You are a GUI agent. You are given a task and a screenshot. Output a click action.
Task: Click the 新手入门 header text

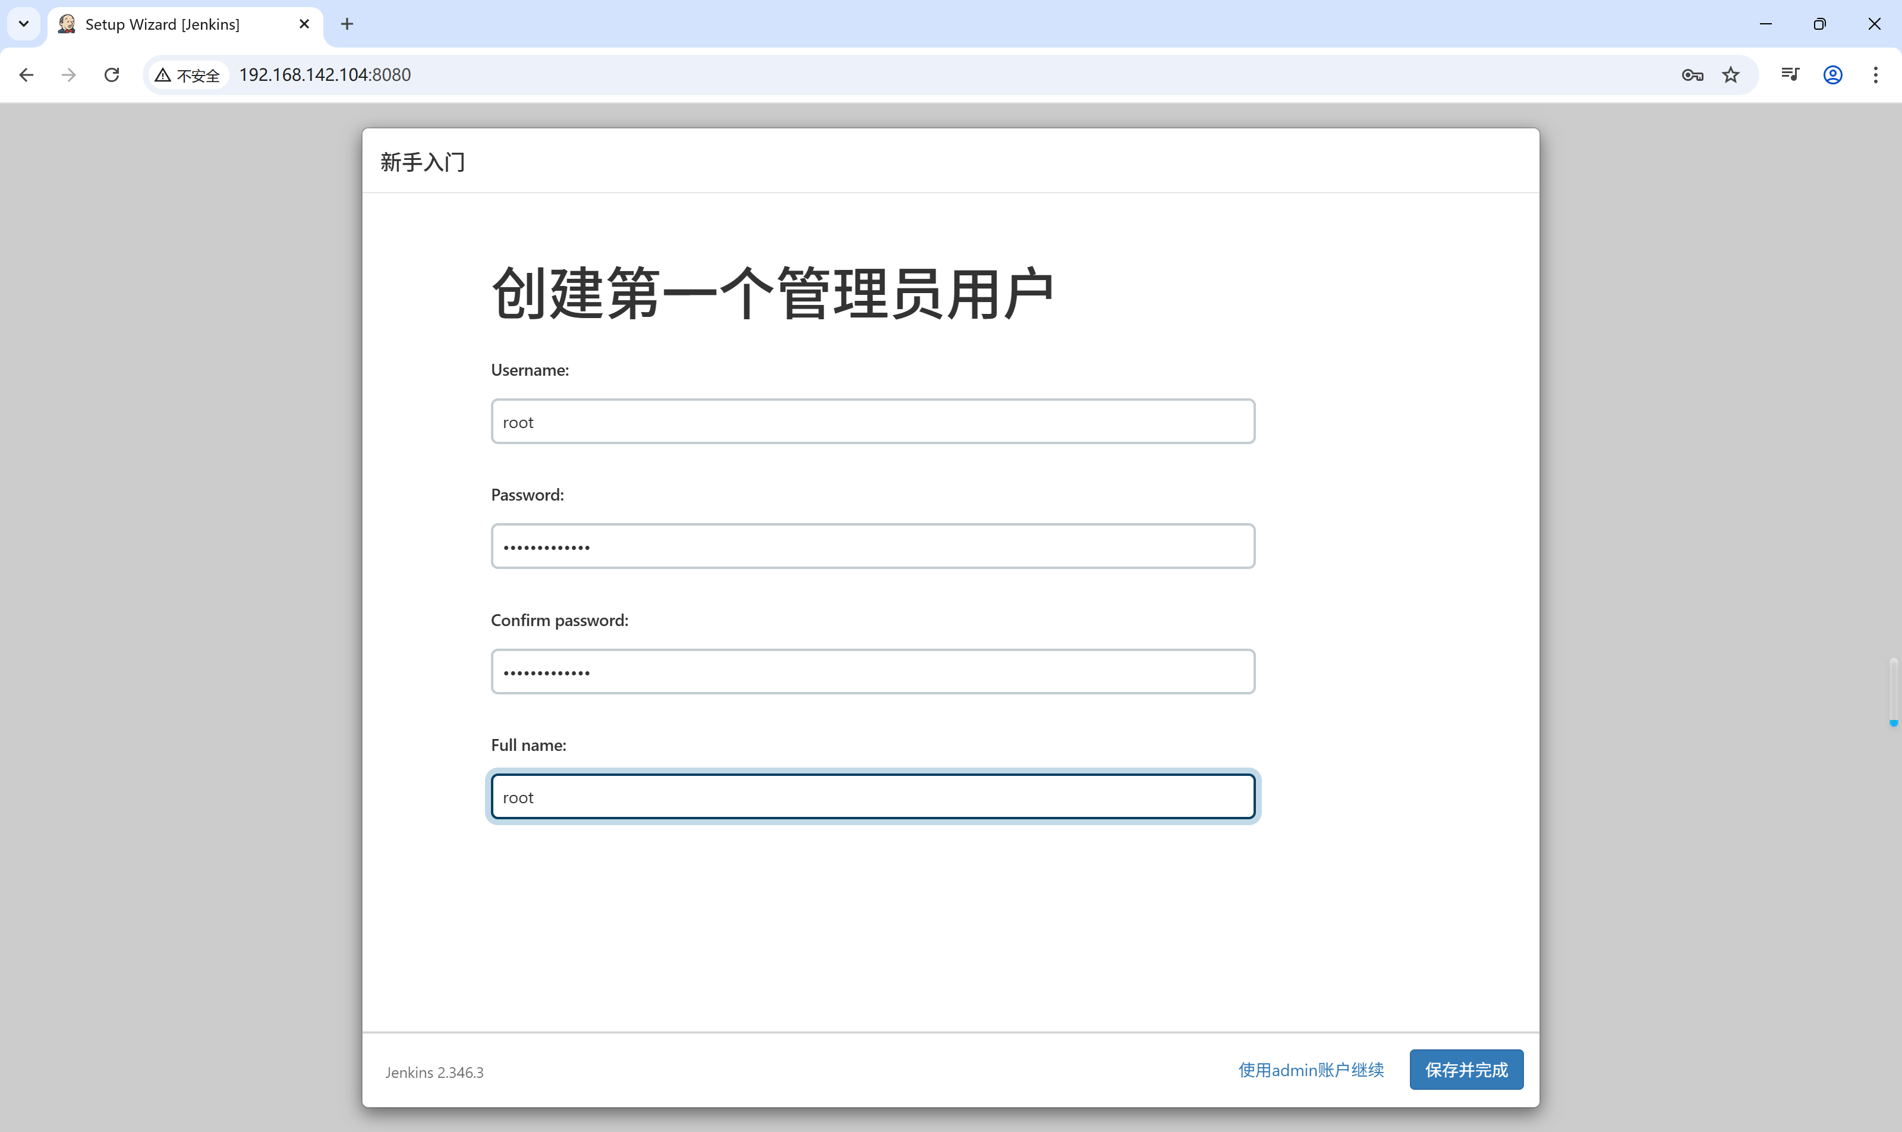423,162
